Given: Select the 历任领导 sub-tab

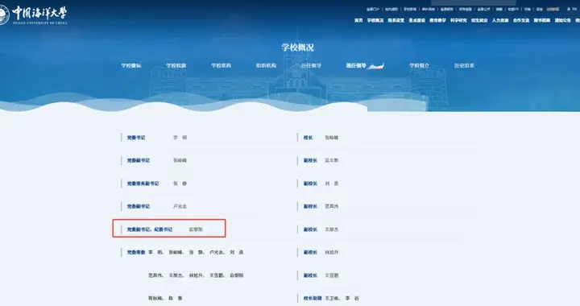Looking at the screenshot, I should point(311,65).
